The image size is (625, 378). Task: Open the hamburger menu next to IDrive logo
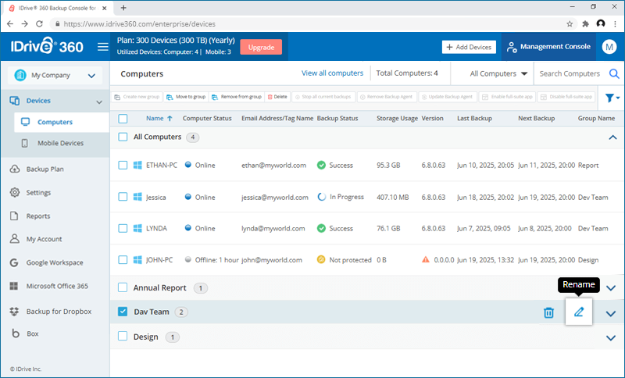coord(102,47)
